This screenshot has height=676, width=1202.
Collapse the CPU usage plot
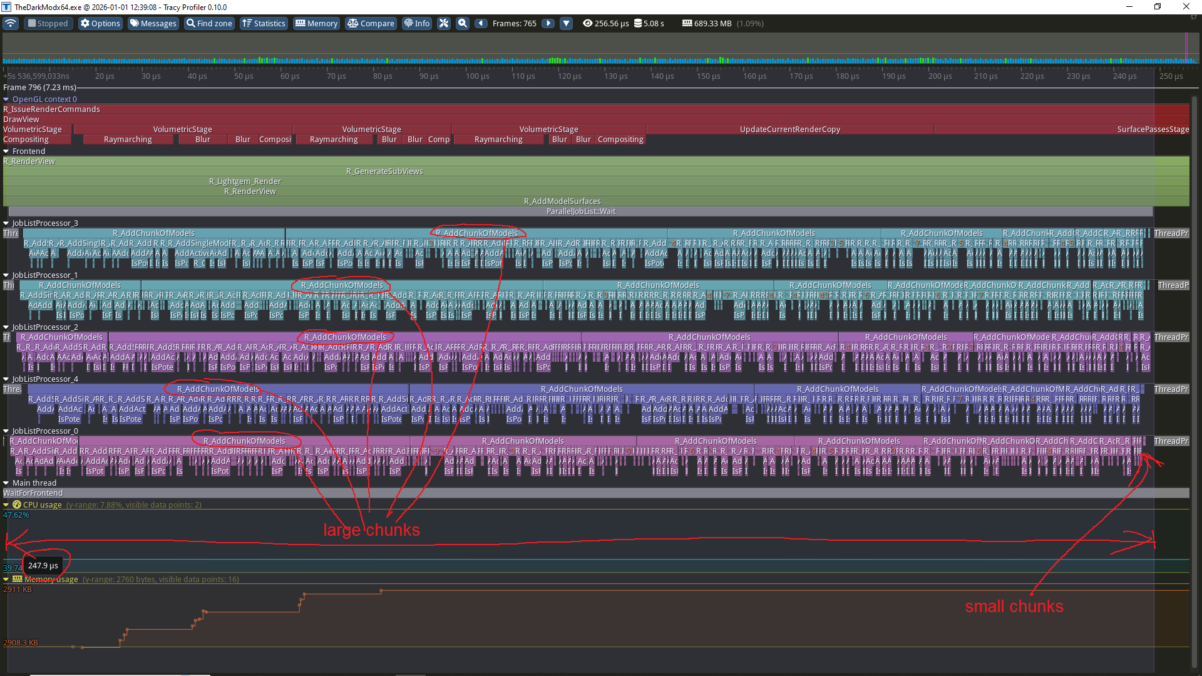[6, 504]
